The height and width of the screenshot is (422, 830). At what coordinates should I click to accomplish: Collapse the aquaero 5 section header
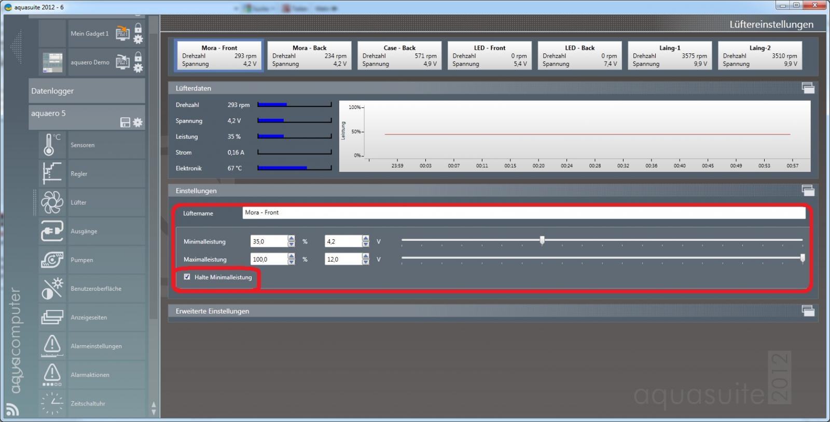[x=87, y=117]
